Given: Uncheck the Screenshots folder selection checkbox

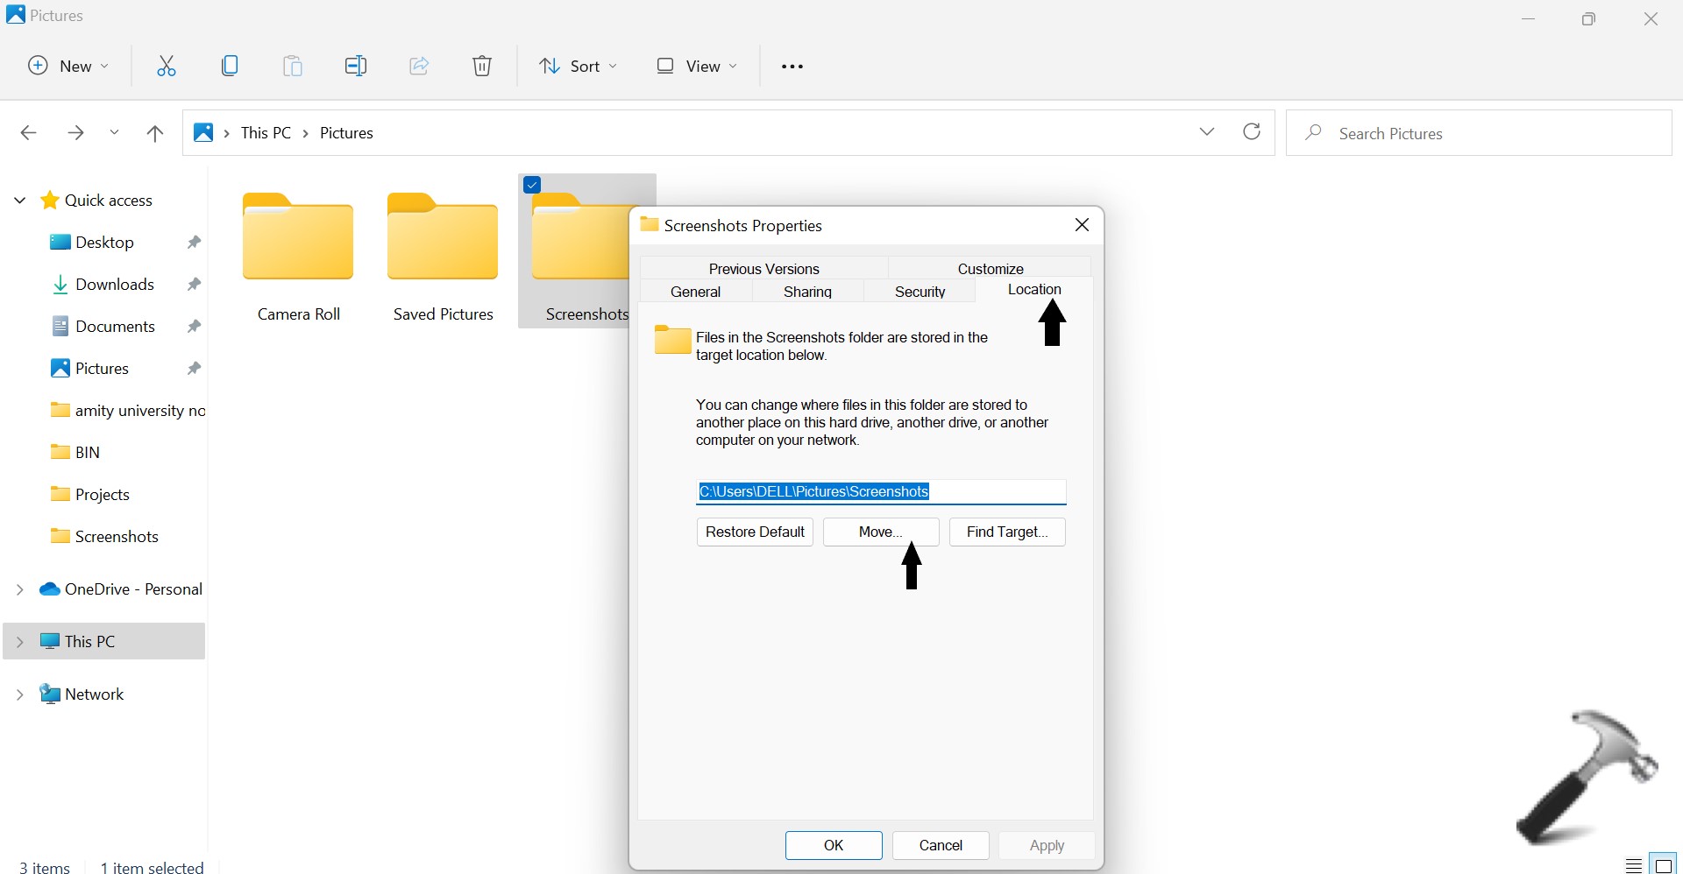Looking at the screenshot, I should (x=532, y=185).
